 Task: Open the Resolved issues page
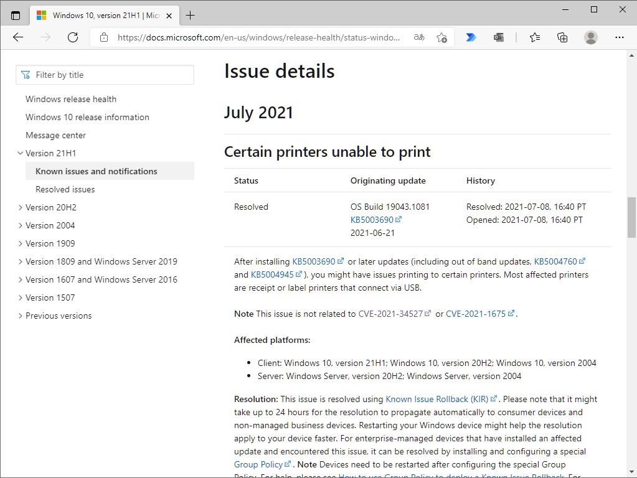65,189
